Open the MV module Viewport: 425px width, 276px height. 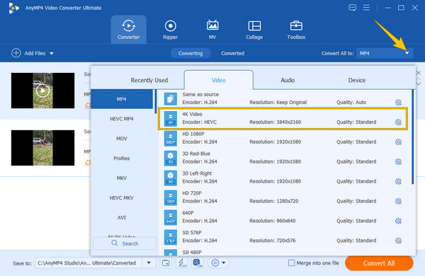coord(212,30)
